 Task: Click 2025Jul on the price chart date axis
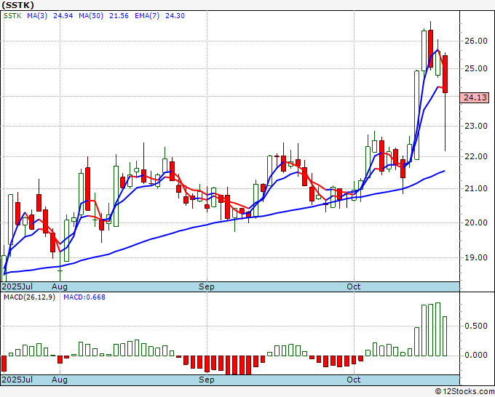(17, 286)
